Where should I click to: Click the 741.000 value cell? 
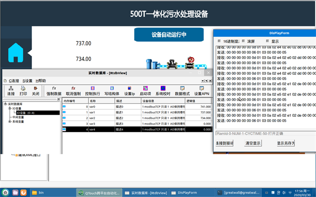pos(198,107)
